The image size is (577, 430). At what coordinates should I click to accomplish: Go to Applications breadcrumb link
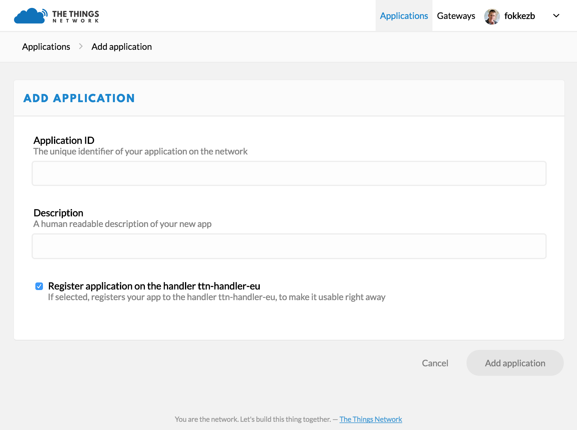coord(46,47)
